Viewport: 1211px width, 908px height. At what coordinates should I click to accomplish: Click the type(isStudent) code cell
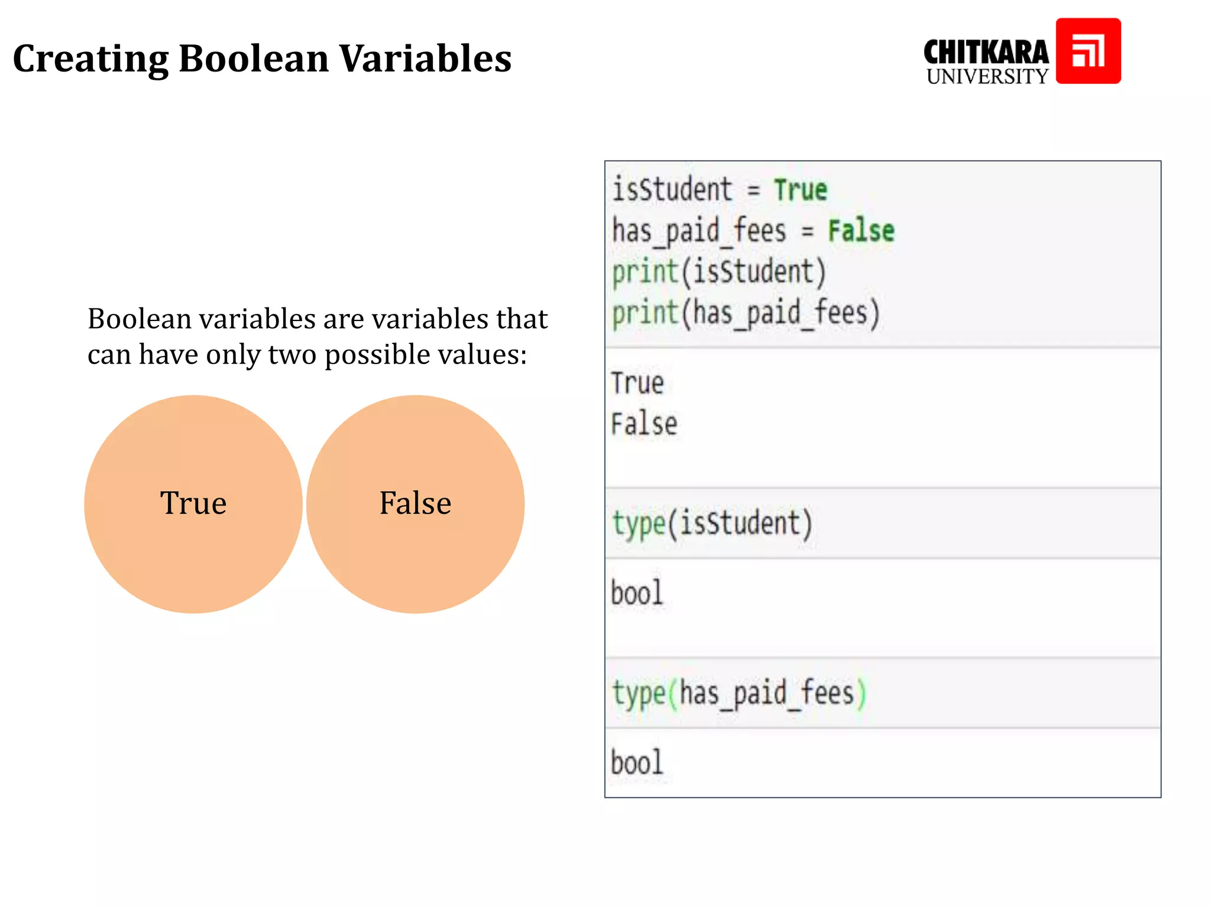712,524
